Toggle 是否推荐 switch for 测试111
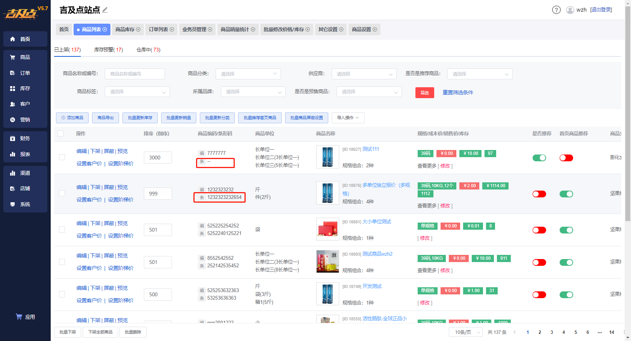The height and width of the screenshot is (341, 631). point(539,158)
